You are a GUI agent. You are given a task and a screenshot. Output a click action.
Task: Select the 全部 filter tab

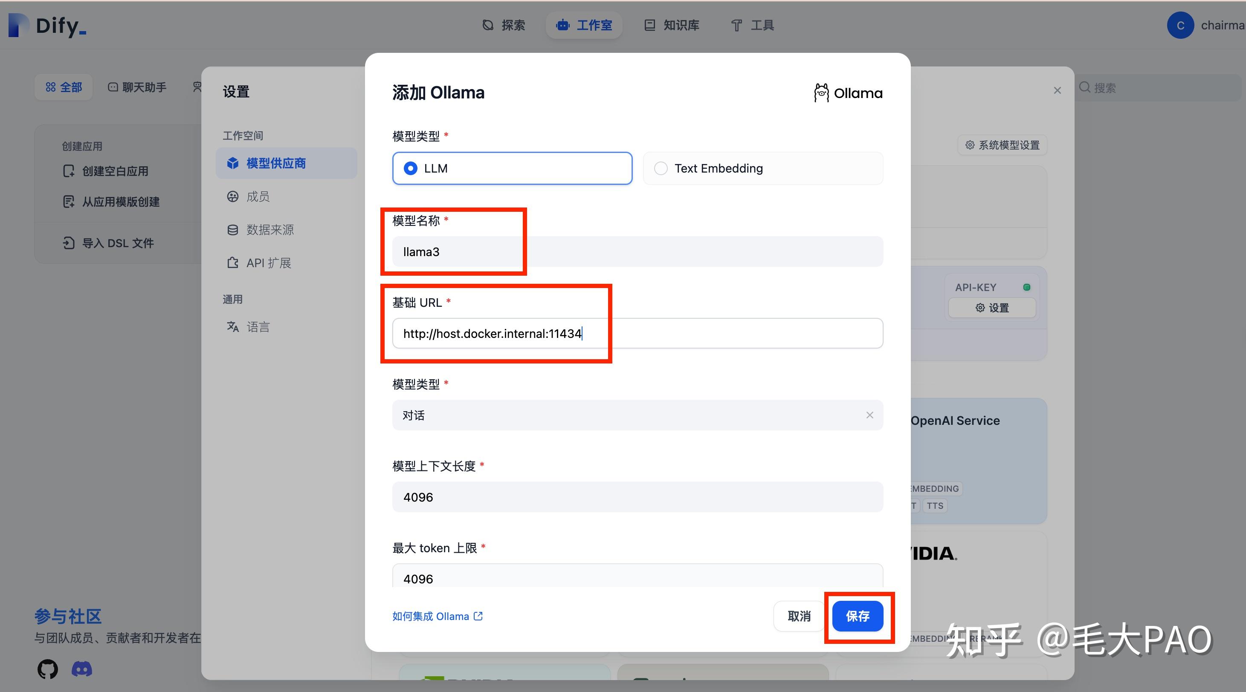pos(64,87)
